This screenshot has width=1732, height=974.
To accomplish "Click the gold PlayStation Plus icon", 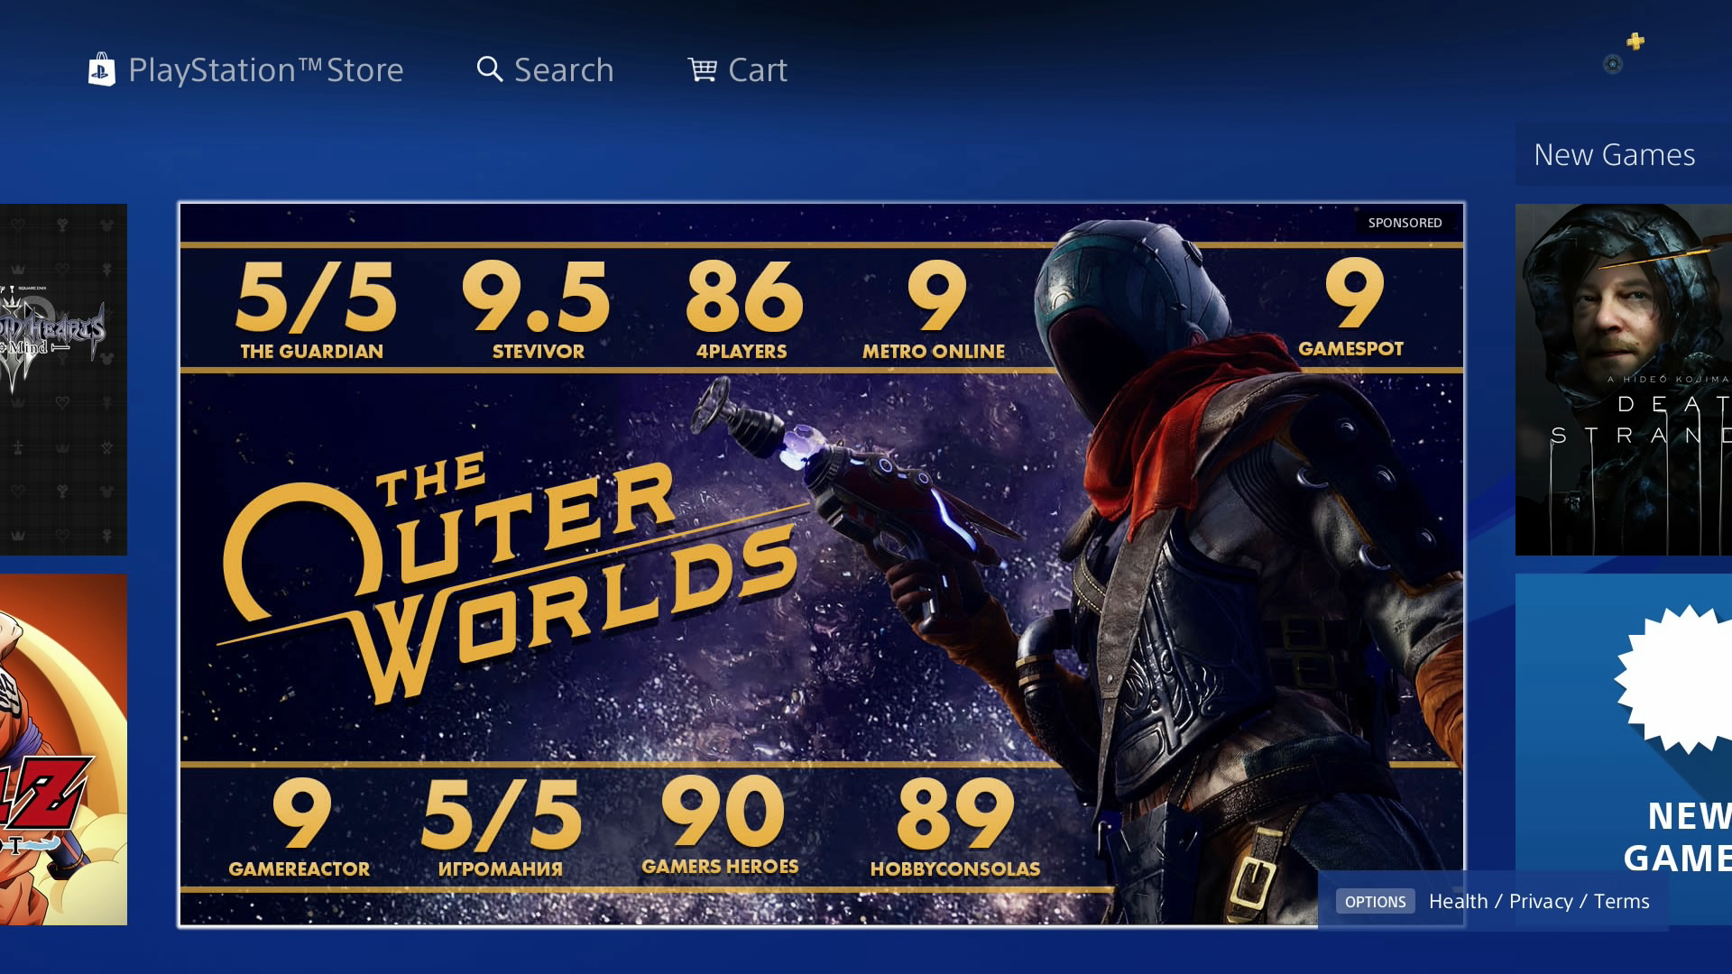I will pos(1635,41).
